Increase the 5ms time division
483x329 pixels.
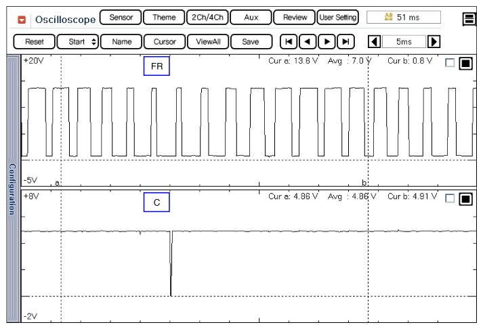pos(434,42)
